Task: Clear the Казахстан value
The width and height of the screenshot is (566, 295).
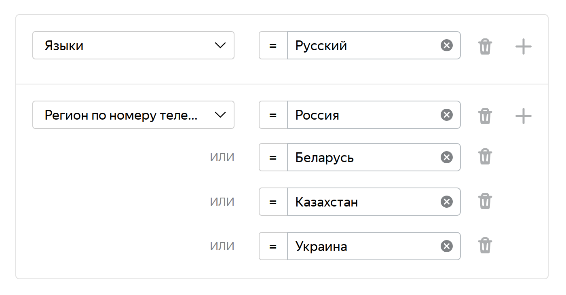Action: tap(446, 202)
